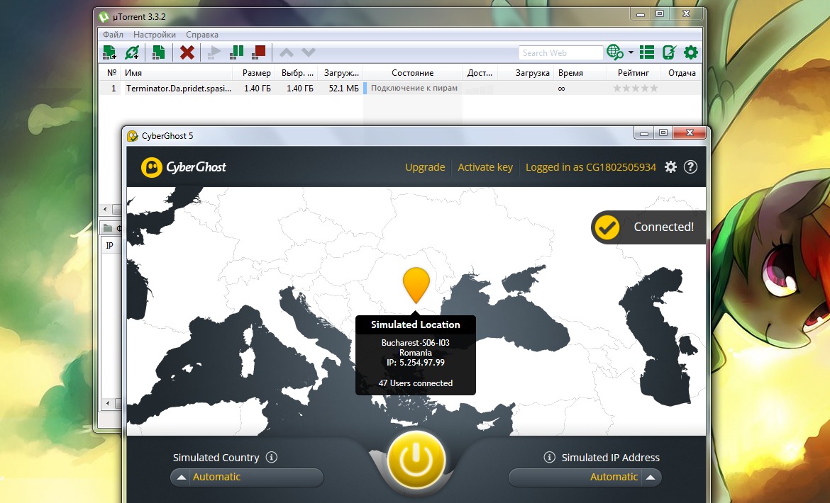830x503 pixels.
Task: Click the Logged in as CG1802505934 link
Action: point(591,167)
